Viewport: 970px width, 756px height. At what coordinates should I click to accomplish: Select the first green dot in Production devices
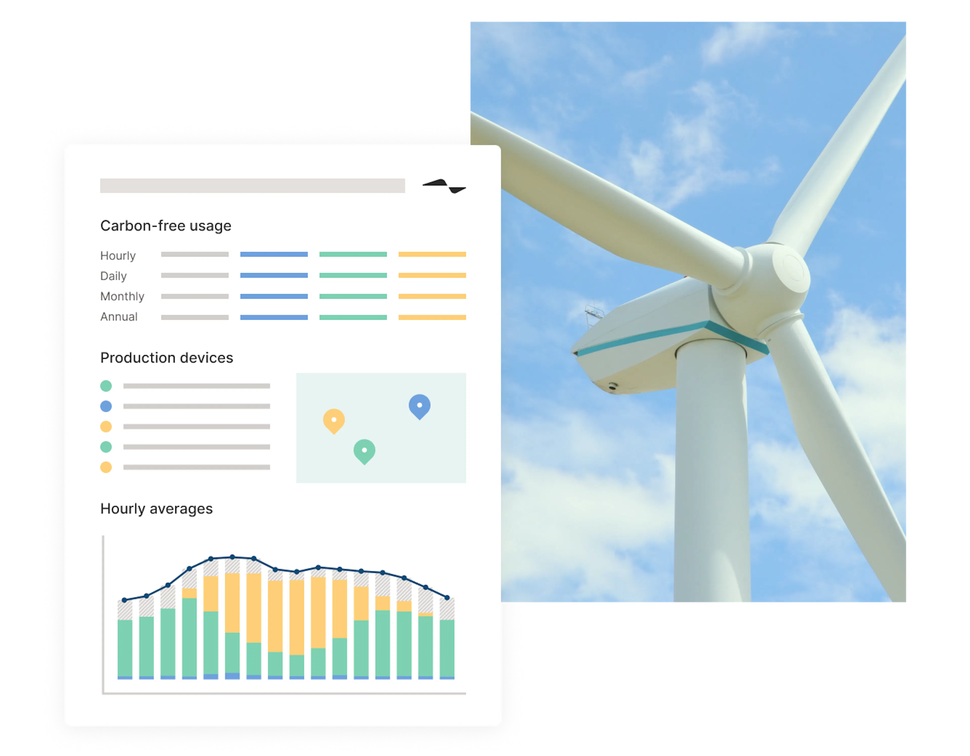pos(106,386)
